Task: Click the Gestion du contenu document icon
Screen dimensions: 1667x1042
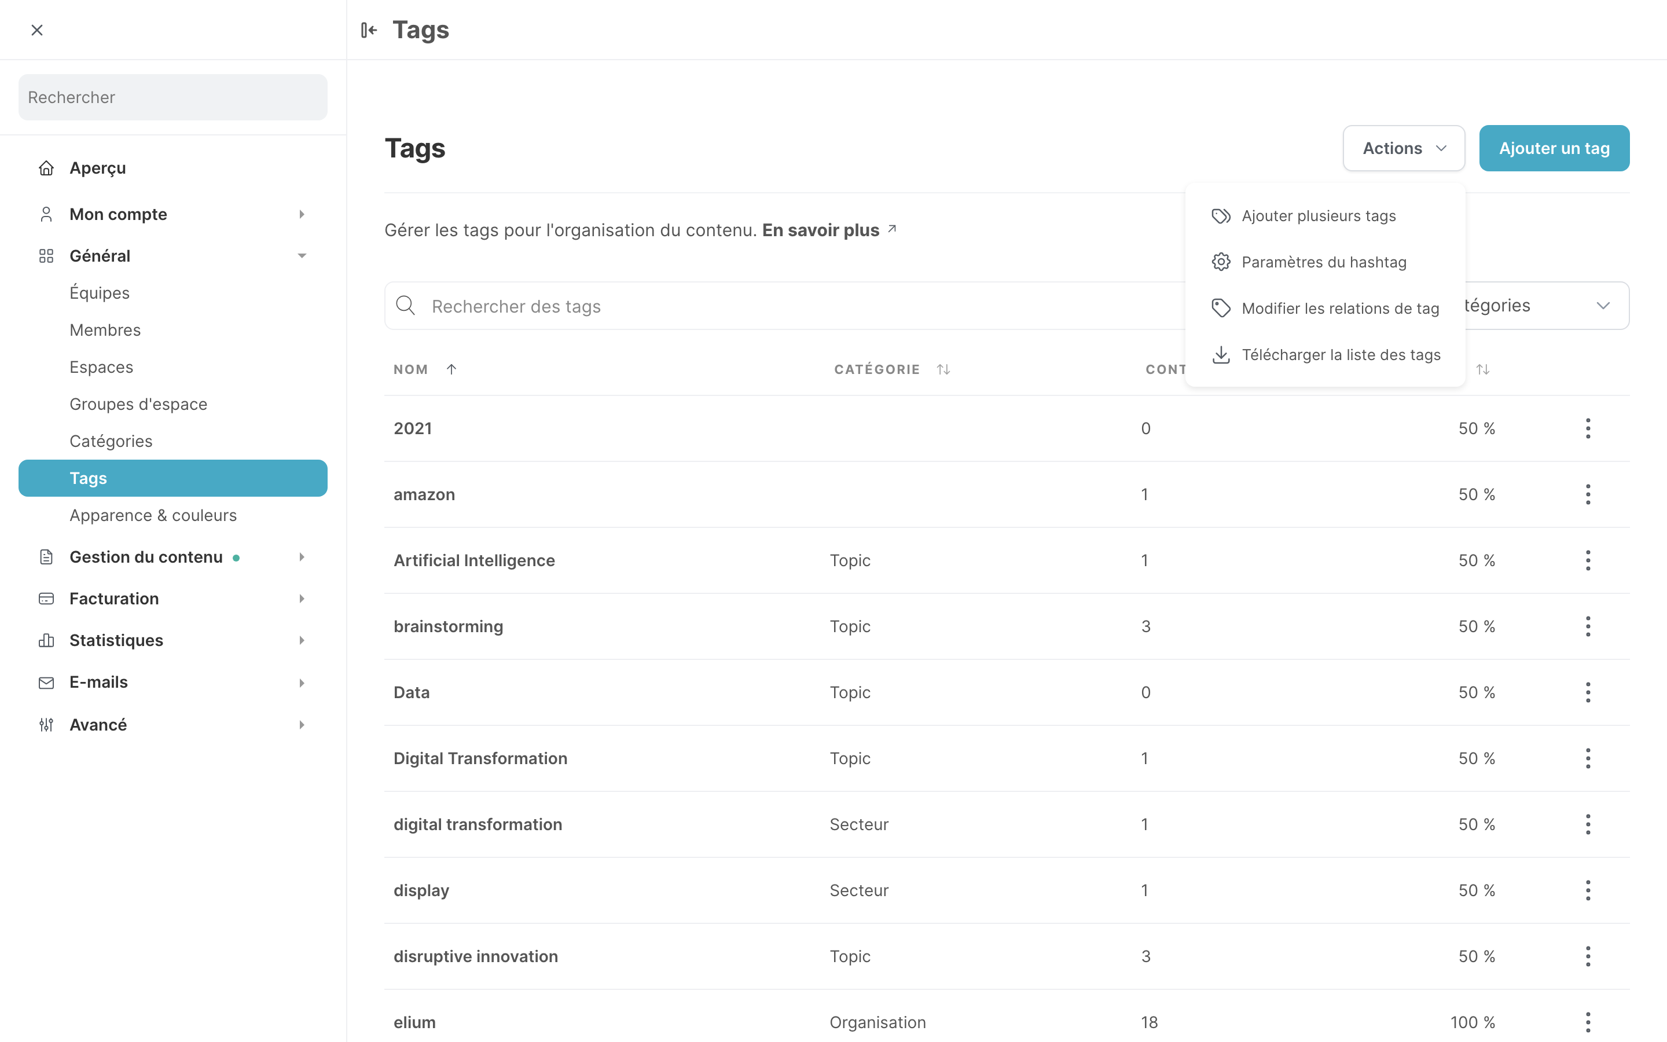Action: (46, 557)
